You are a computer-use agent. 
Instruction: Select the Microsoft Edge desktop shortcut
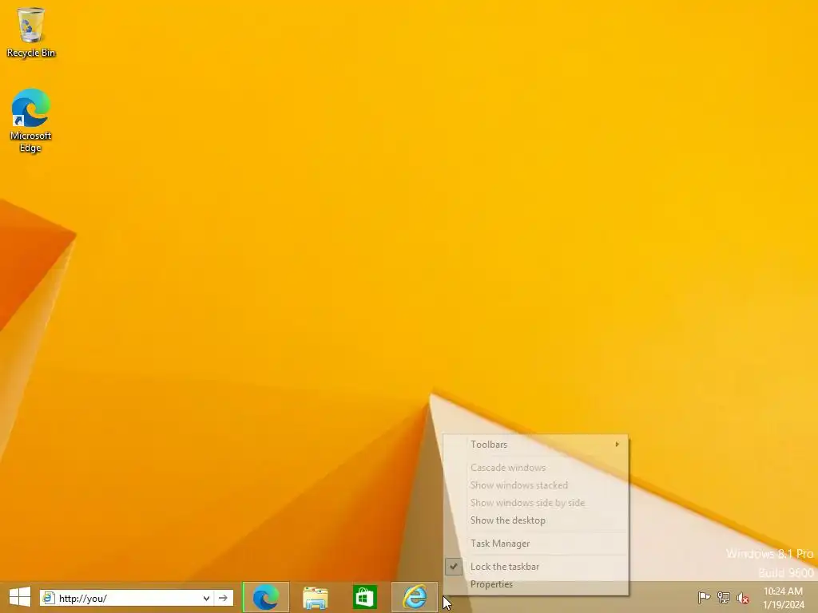coord(31,121)
